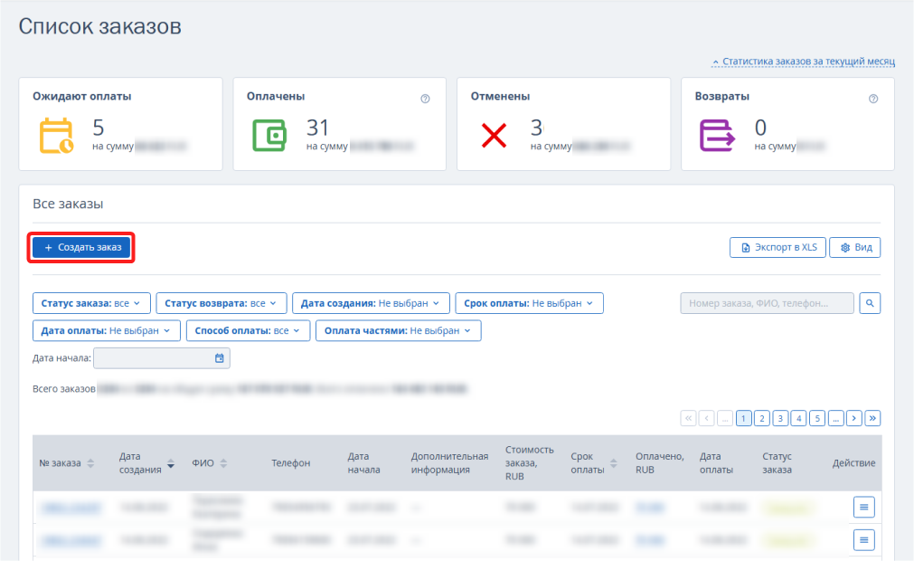Sort by ФИО column arrows
This screenshot has width=914, height=561.
223,463
